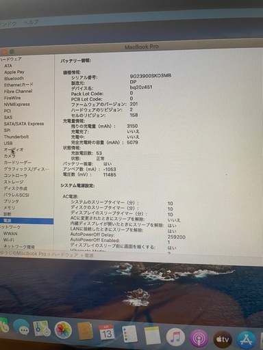
Task: Select PCI in the sidebar
Action: coord(8,111)
